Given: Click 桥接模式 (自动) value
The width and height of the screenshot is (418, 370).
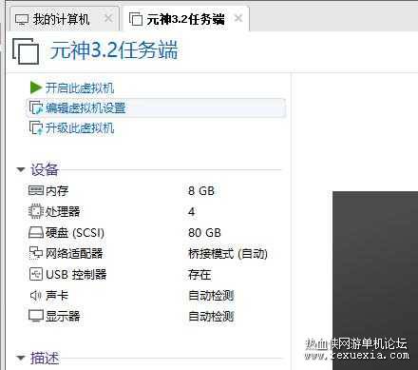Looking at the screenshot, I should coord(228,254).
